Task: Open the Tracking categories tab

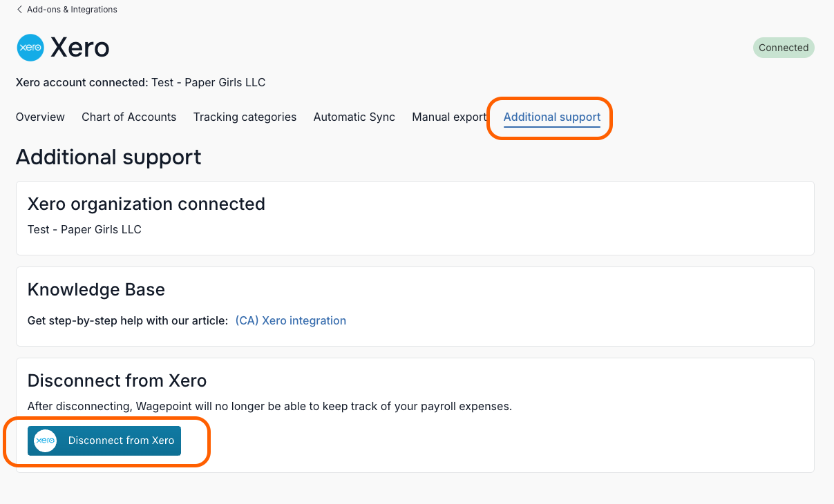Action: pyautogui.click(x=245, y=117)
